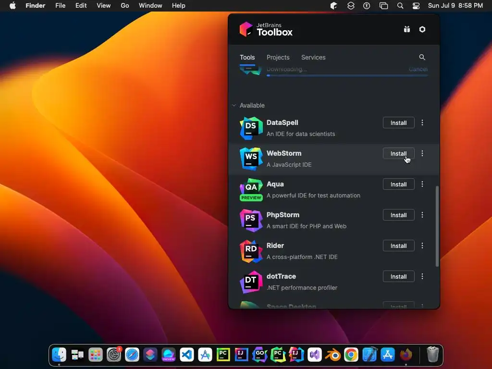Click the search magnifier in Toolbox tabs row

click(x=422, y=57)
